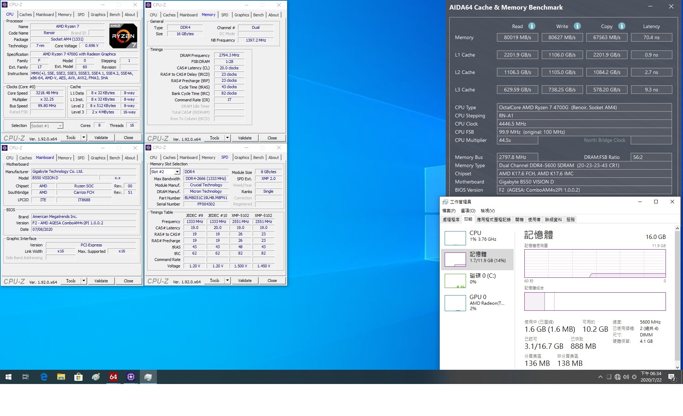Open the 檔案(F) menu in Task Manager

pos(449,210)
